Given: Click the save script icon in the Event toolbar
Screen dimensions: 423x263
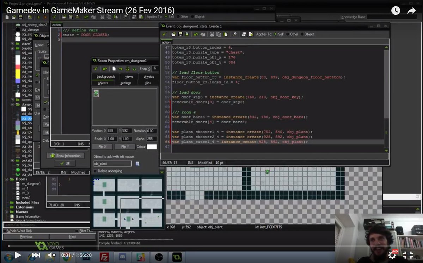Looking at the screenshot, I should tap(180, 34).
